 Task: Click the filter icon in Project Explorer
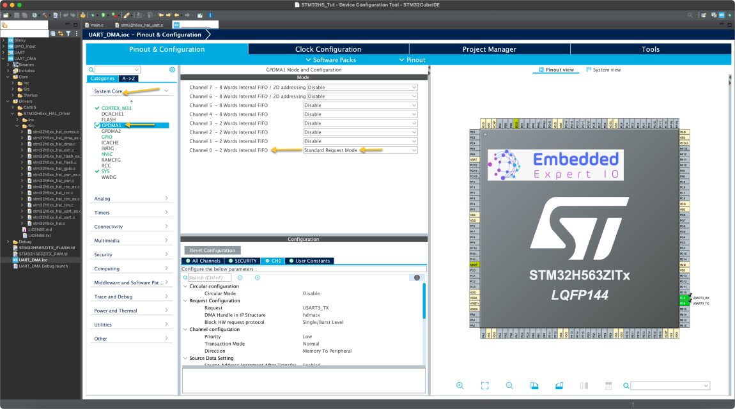pos(68,33)
